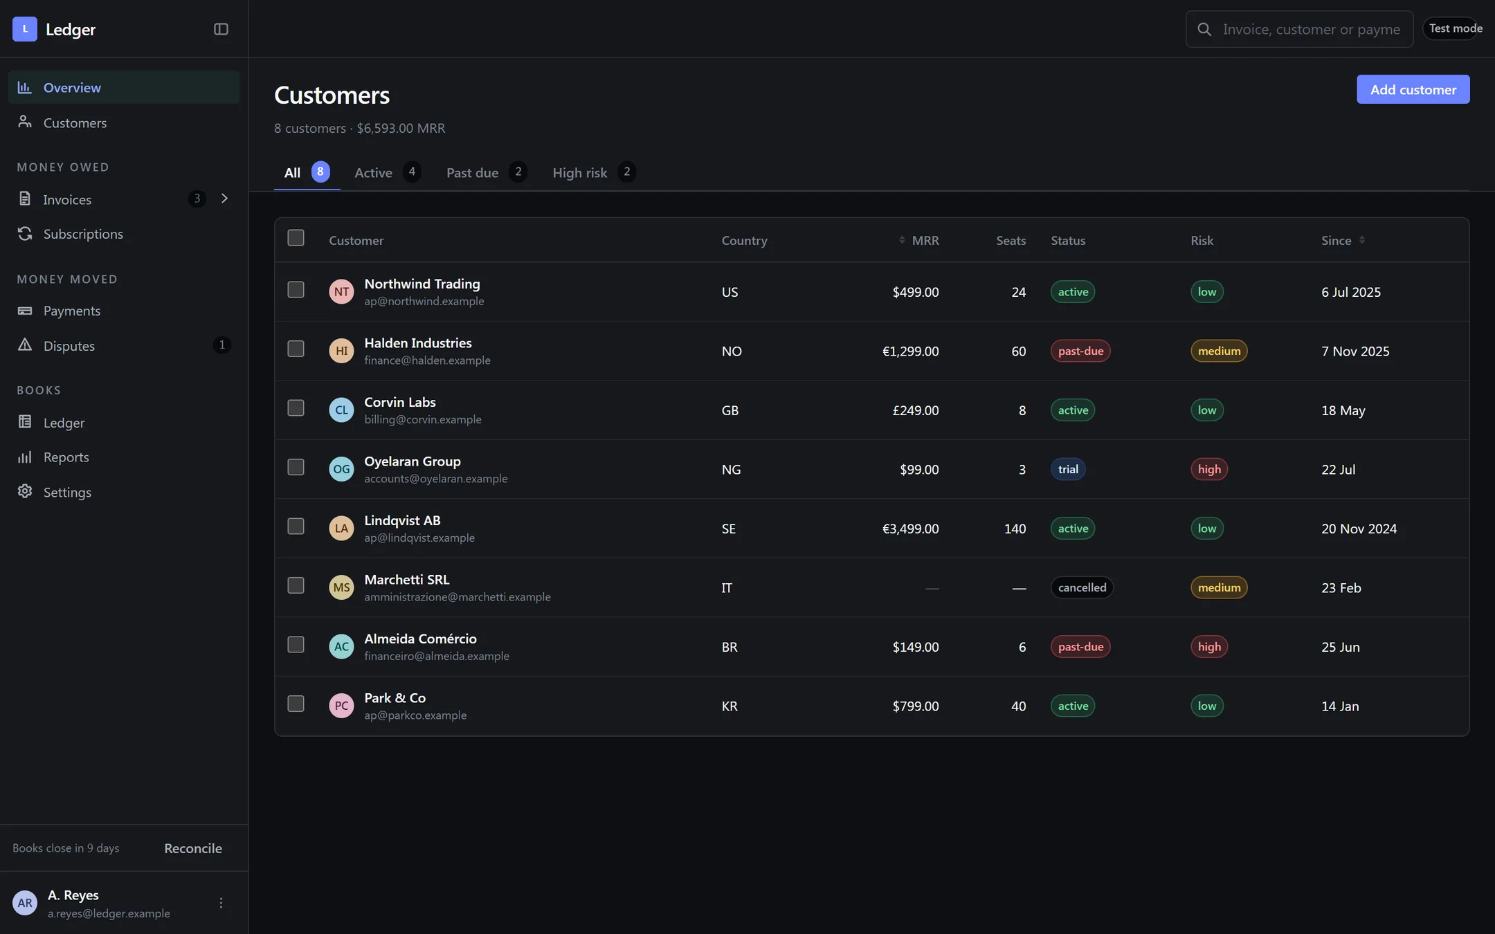Toggle the select-all checkbox in table header
This screenshot has width=1495, height=934.
296,238
